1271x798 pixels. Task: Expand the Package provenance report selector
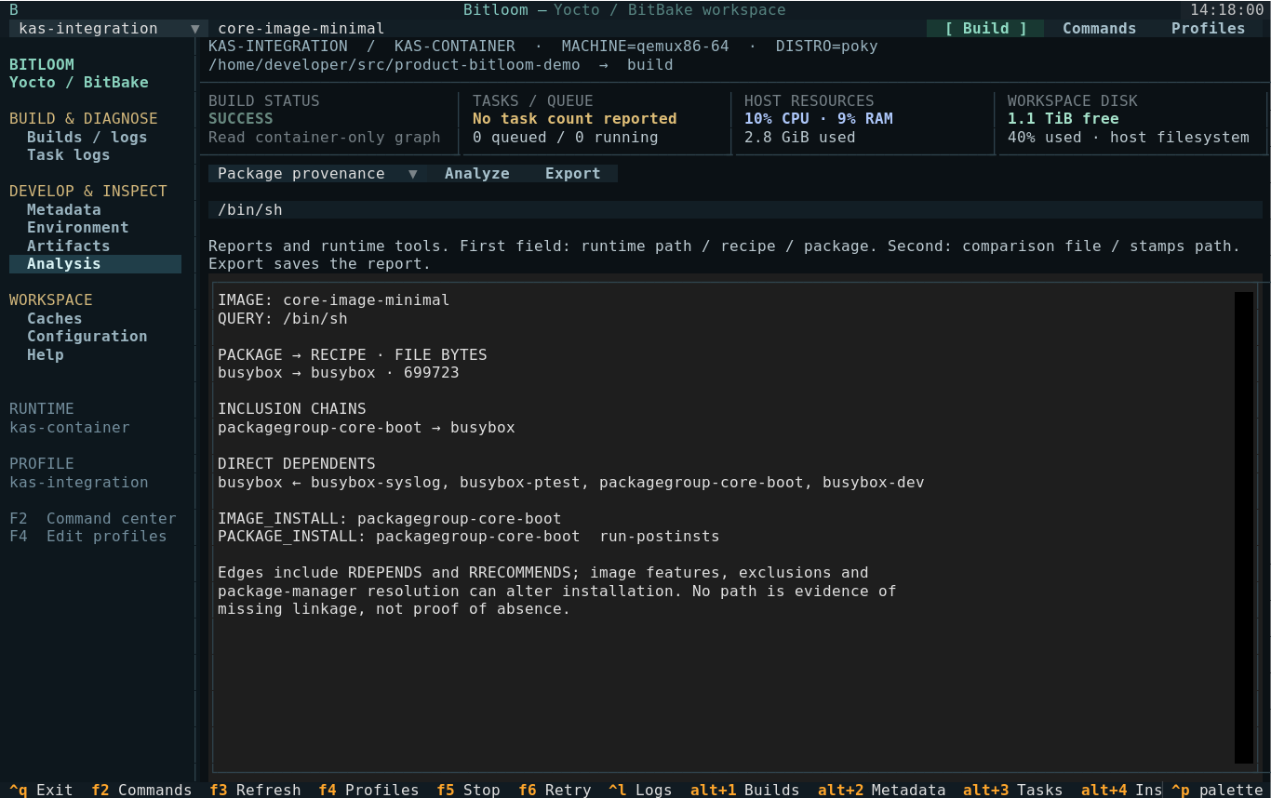318,174
